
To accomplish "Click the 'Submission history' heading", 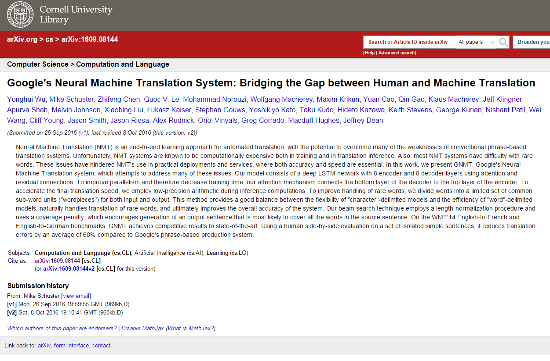I will 38,286.
